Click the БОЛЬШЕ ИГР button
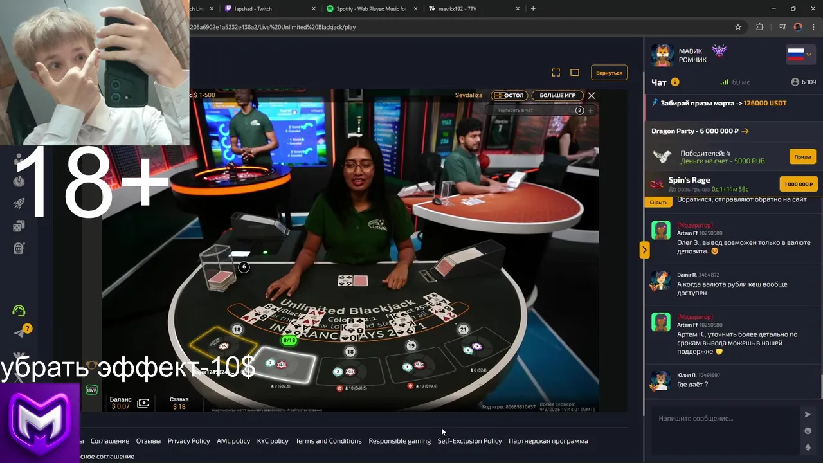The height and width of the screenshot is (463, 823). pyautogui.click(x=557, y=95)
